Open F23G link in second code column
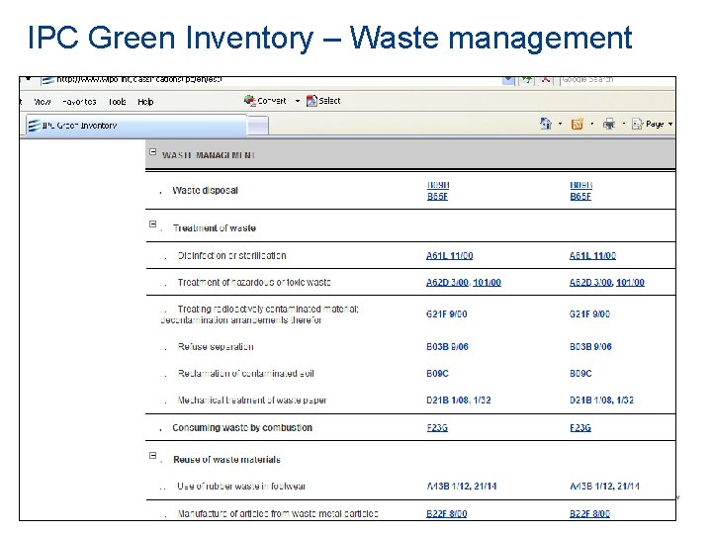This screenshot has width=712, height=534. 580,428
